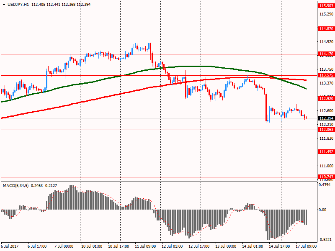Image resolution: width=335 pixels, height=251 pixels.
Task: Click the 111.060 price axis value
Action: point(326,166)
